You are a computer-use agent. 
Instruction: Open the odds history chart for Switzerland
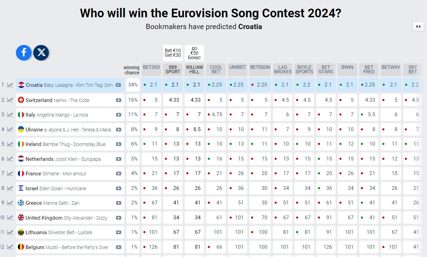point(10,99)
